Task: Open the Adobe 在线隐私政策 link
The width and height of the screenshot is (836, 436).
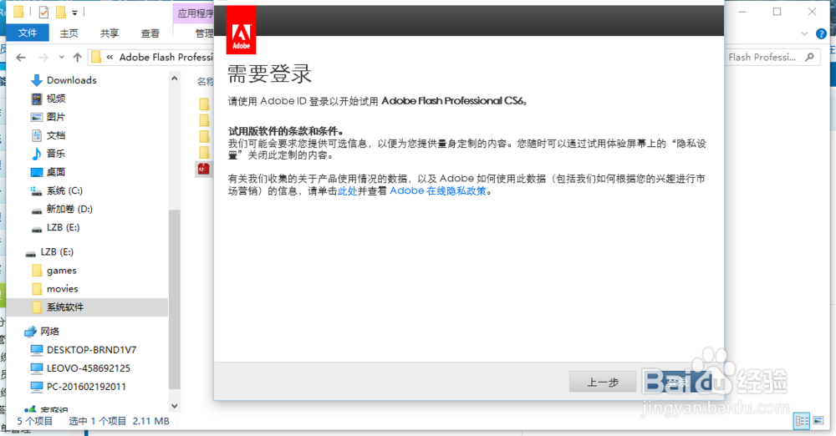Action: tap(438, 190)
